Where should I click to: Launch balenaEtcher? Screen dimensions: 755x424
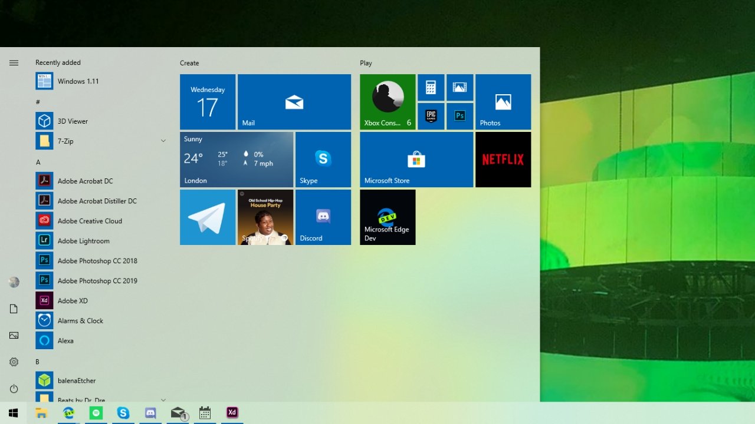[x=100, y=381]
